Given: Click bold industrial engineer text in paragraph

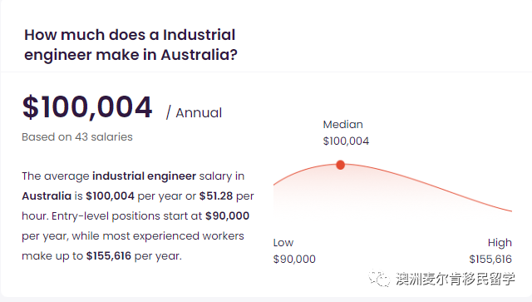Looking at the screenshot, I should coord(144,176).
